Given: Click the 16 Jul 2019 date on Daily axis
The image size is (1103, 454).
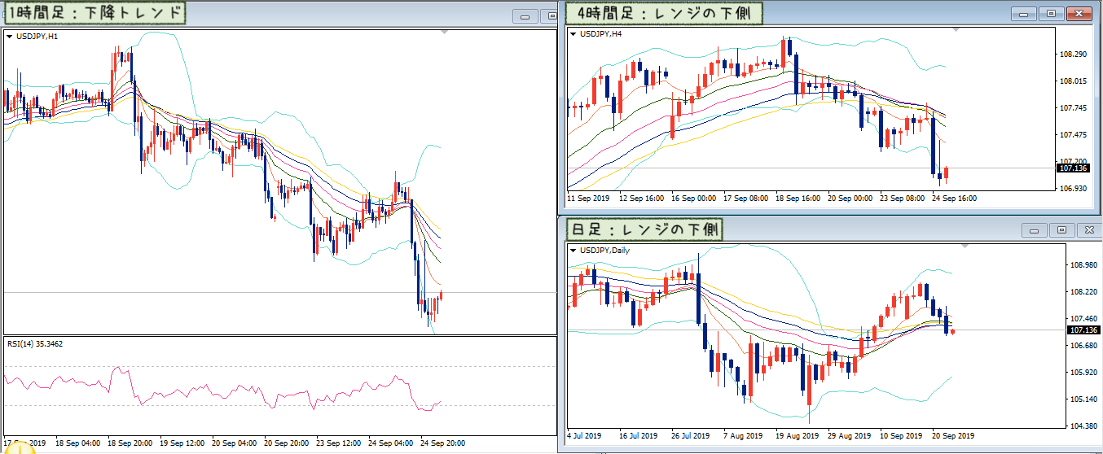Looking at the screenshot, I should 638,436.
